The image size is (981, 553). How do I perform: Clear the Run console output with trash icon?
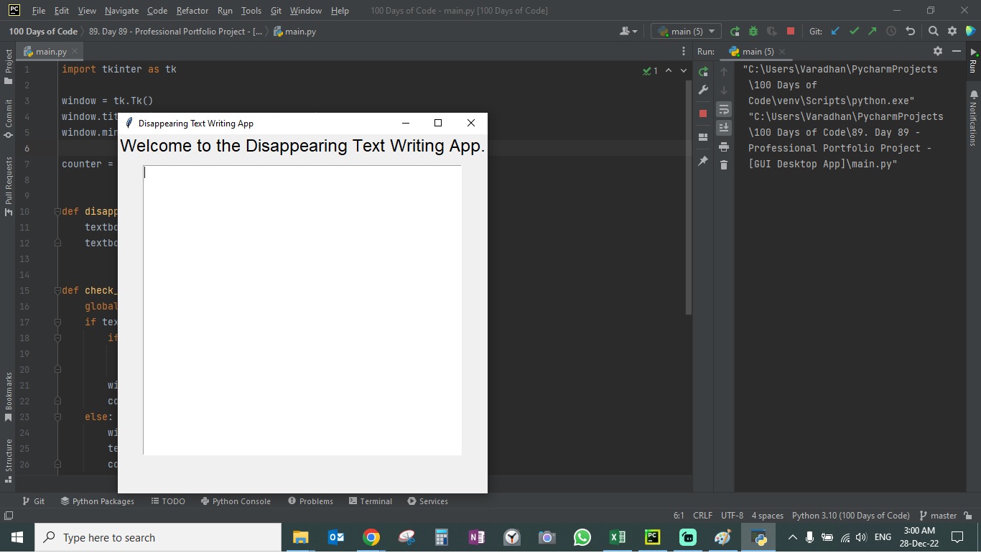724,165
